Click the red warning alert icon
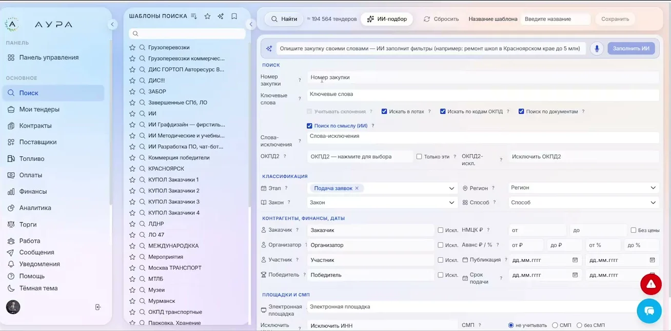The image size is (671, 331). click(651, 284)
